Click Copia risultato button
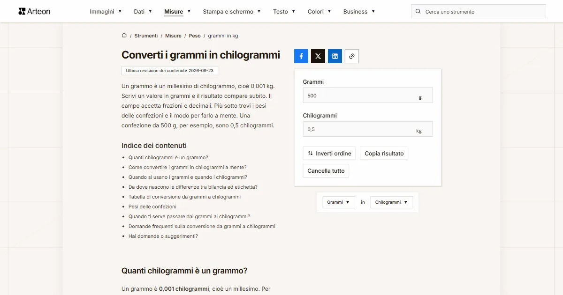This screenshot has width=563, height=295. [x=384, y=154]
